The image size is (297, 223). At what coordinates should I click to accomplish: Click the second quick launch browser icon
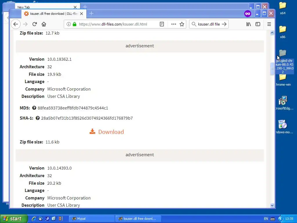pyautogui.click(x=40, y=219)
